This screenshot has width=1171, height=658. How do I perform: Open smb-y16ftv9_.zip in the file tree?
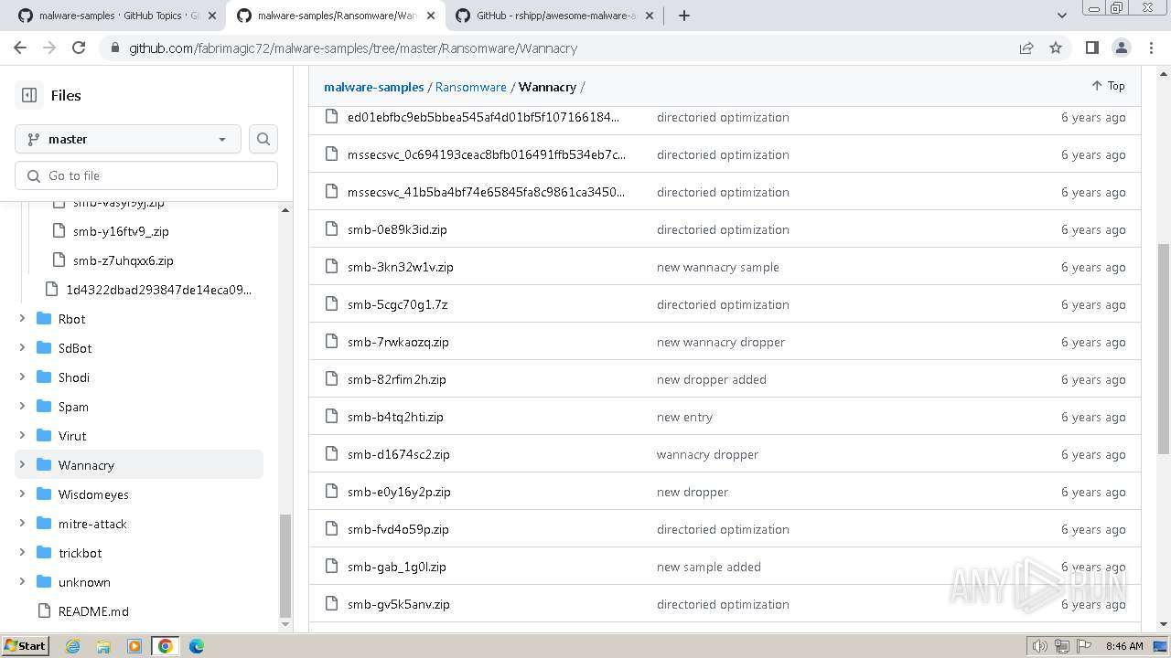pos(121,231)
